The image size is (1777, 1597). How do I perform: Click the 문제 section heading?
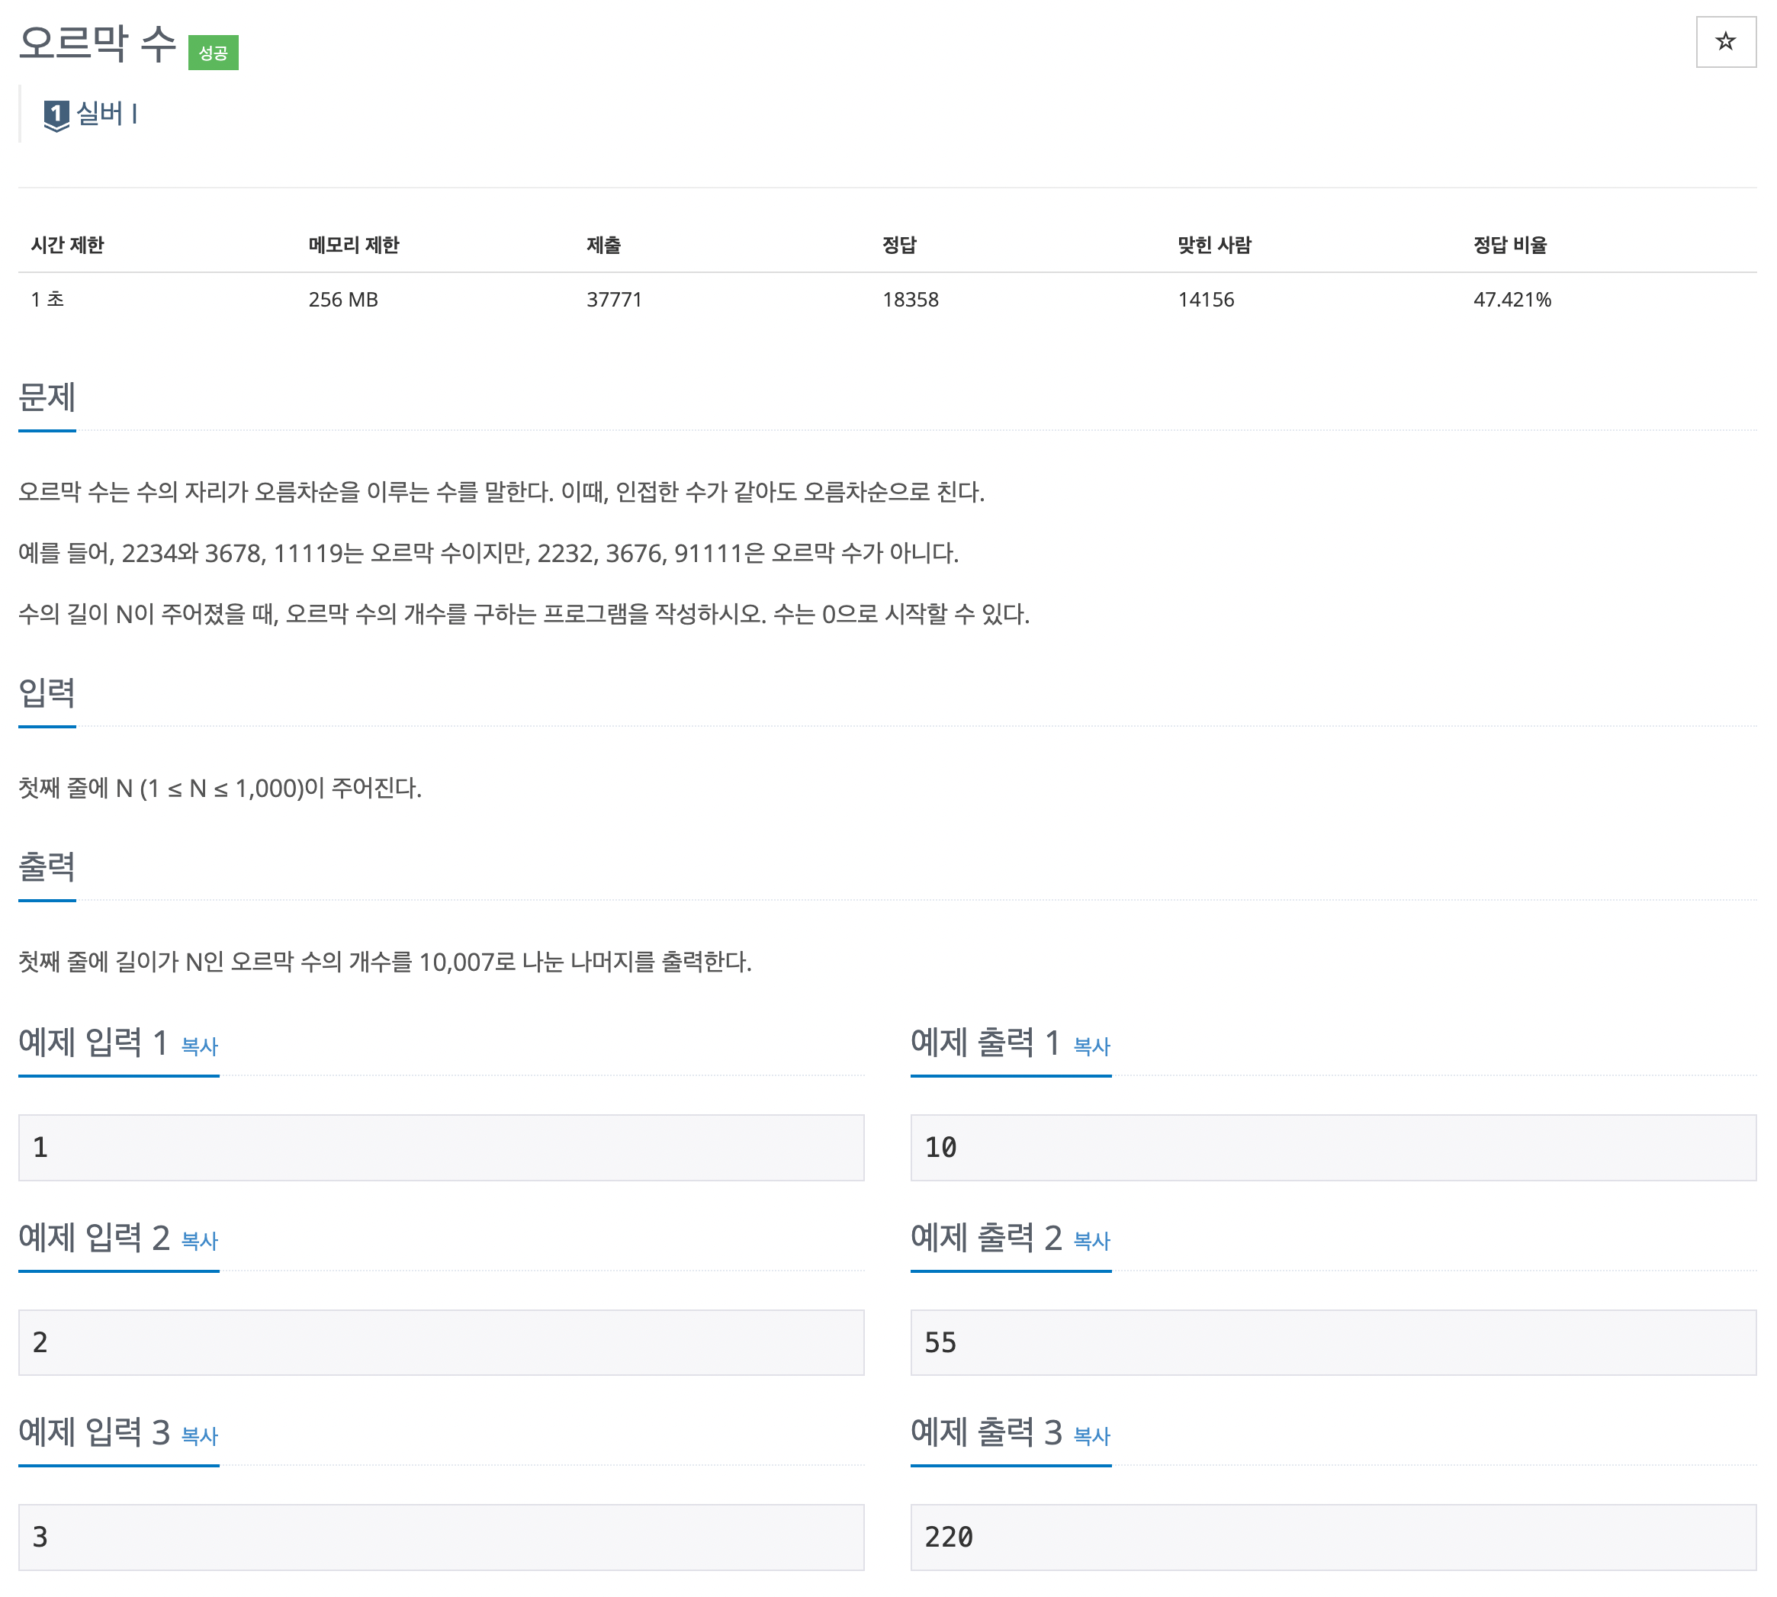pos(47,397)
